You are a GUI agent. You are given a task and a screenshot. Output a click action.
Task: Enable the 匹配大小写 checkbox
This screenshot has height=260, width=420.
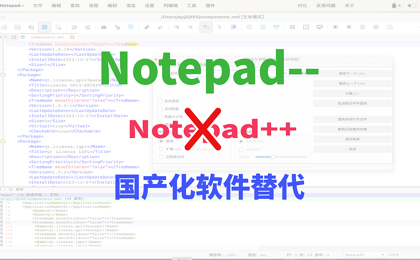(x=160, y=117)
